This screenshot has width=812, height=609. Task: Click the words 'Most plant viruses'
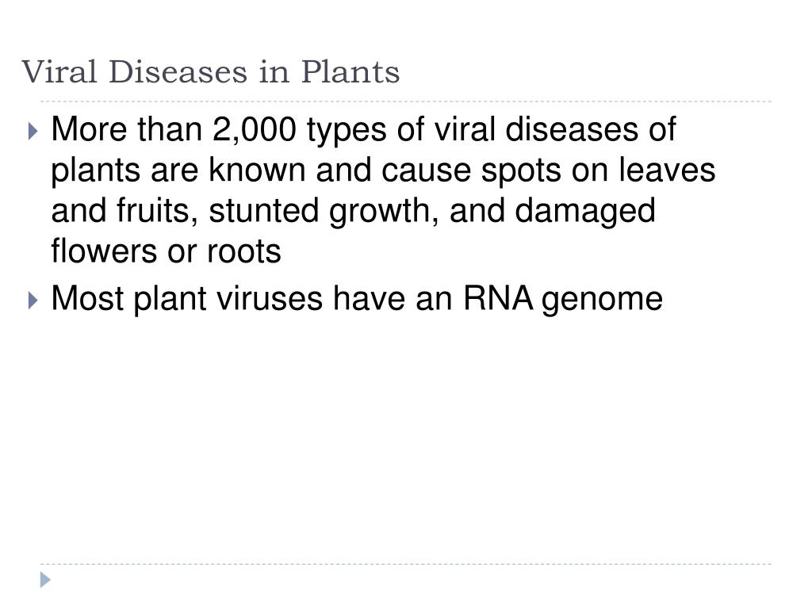187,299
